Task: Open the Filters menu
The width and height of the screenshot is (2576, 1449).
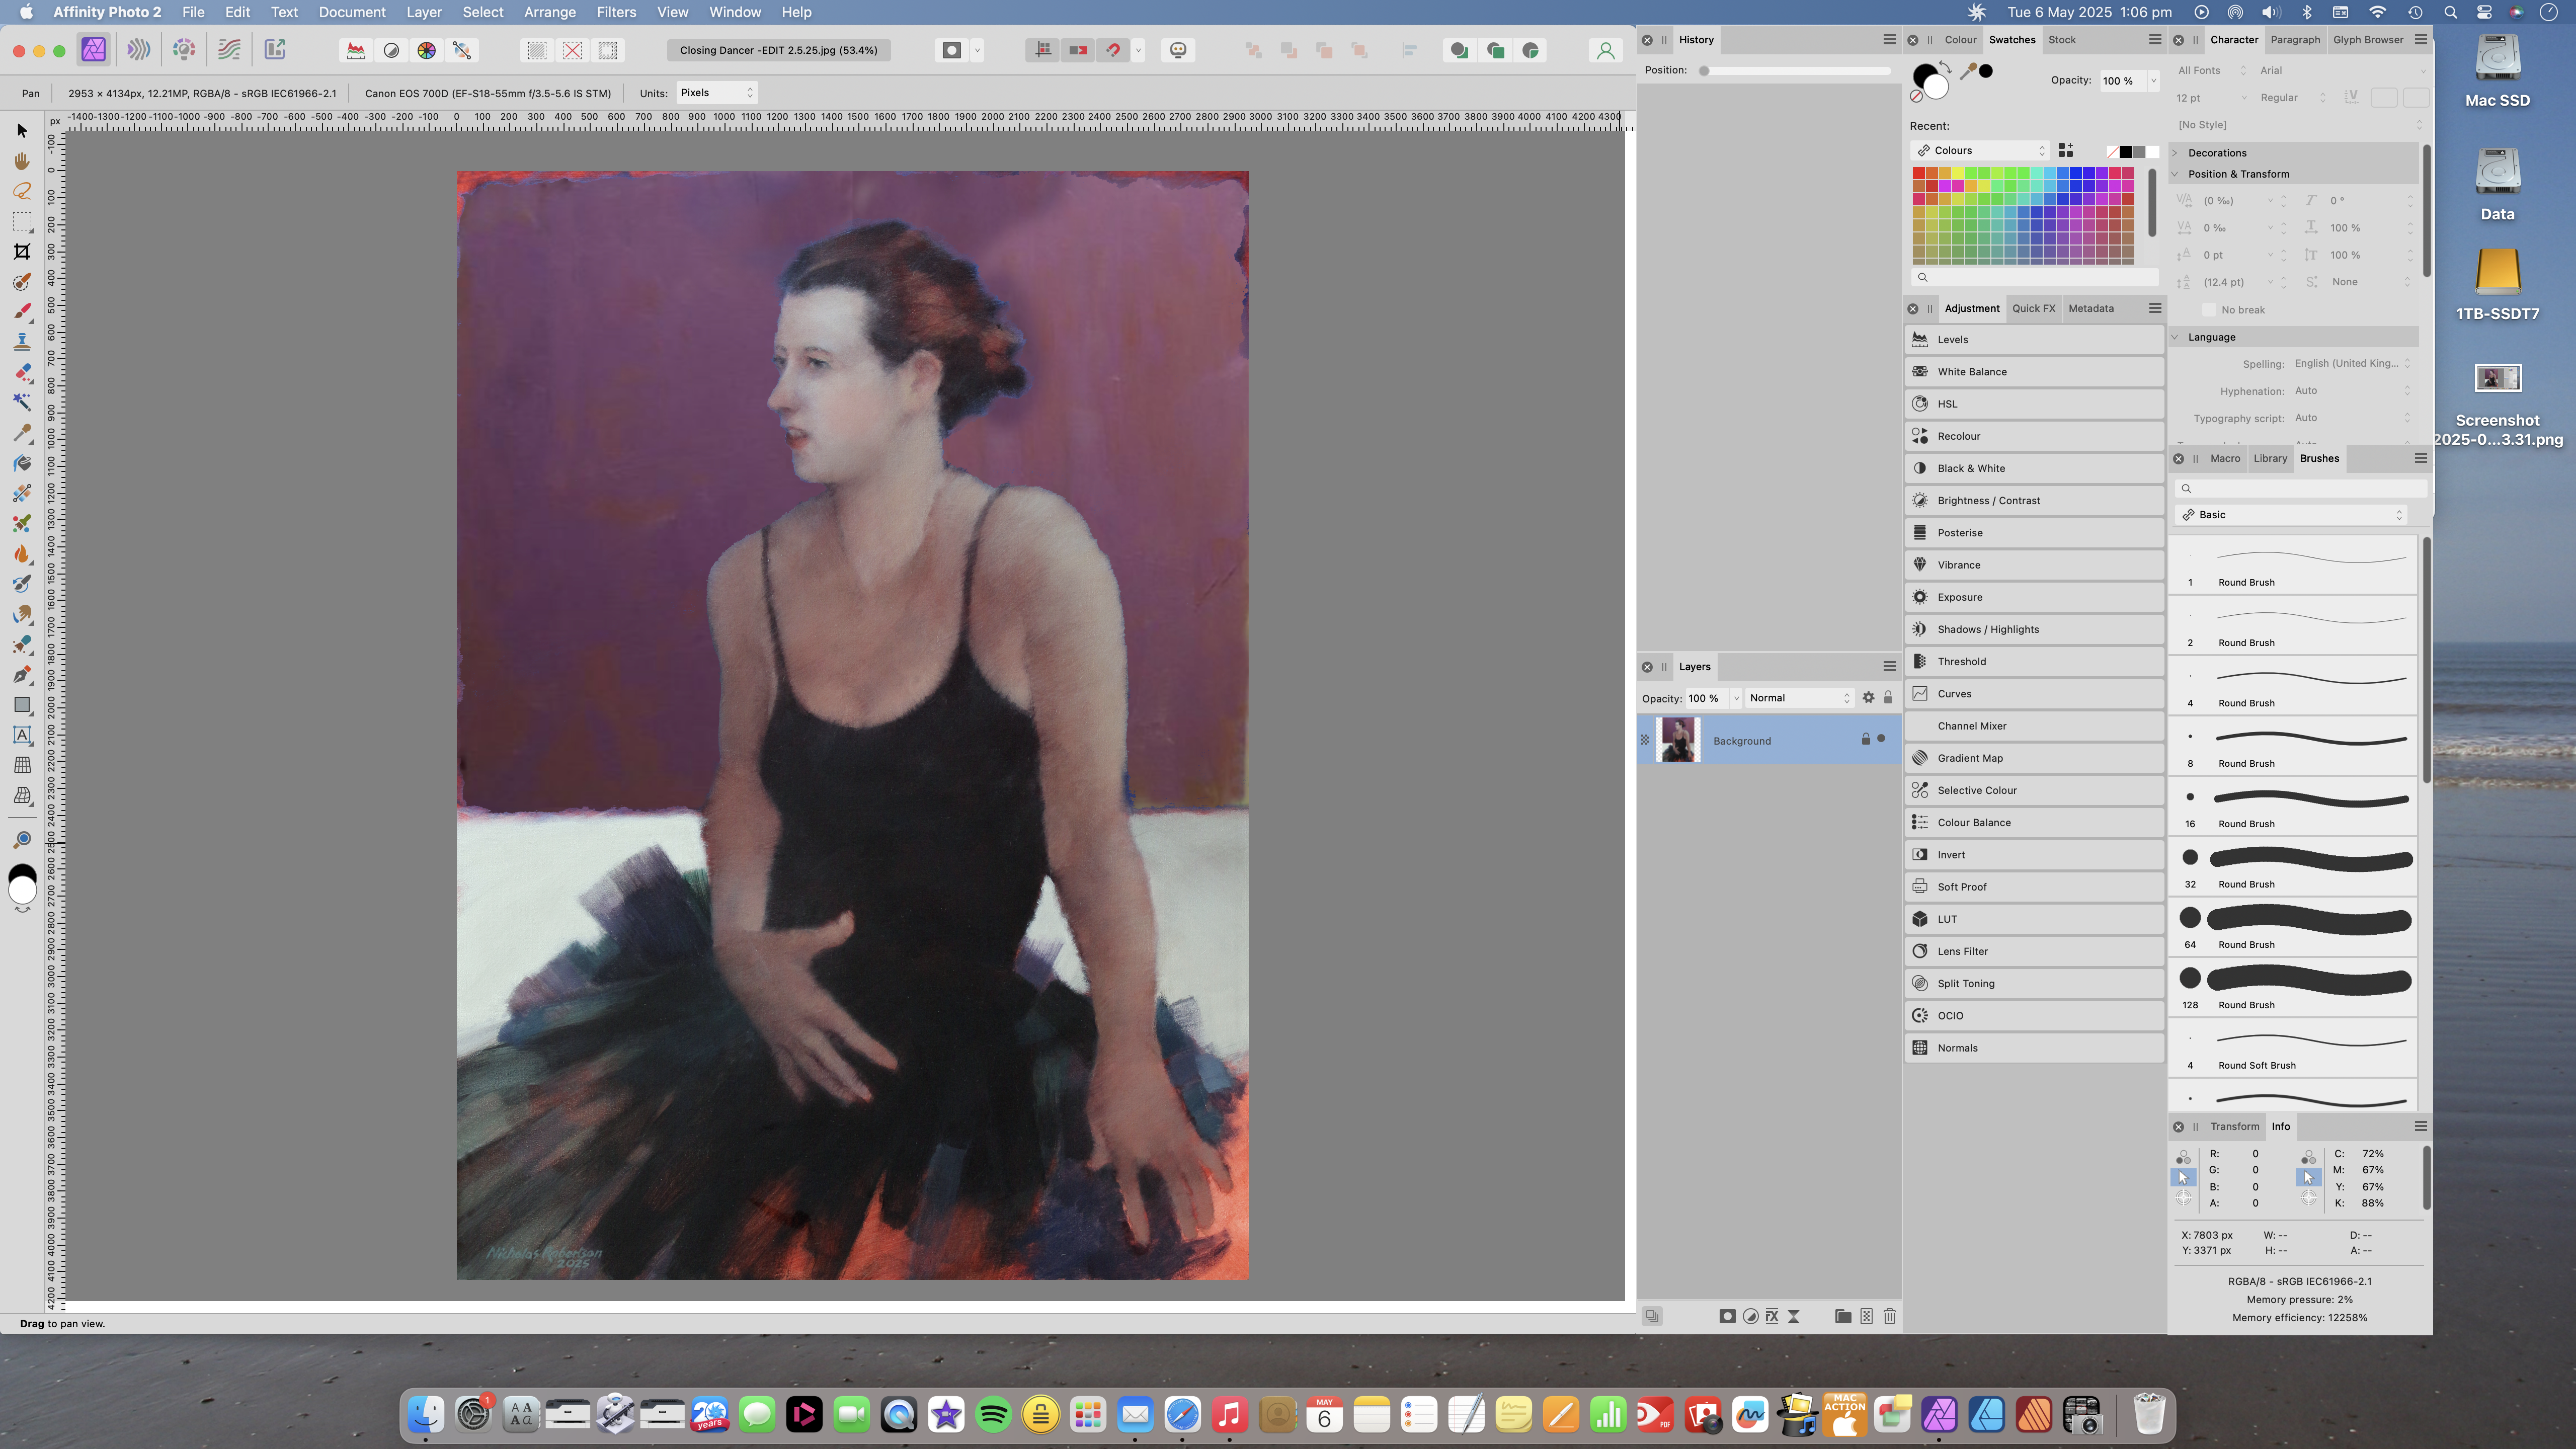Action: [616, 12]
